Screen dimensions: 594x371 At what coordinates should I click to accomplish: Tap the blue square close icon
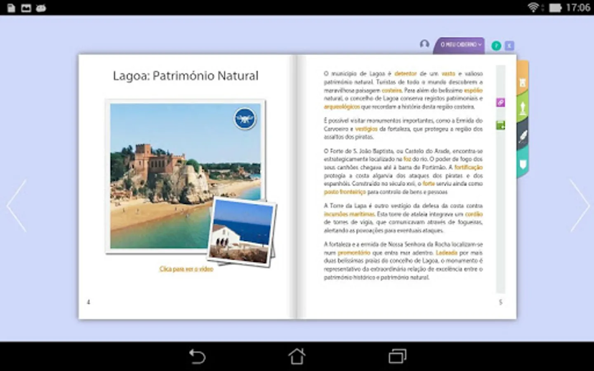pos(509,46)
